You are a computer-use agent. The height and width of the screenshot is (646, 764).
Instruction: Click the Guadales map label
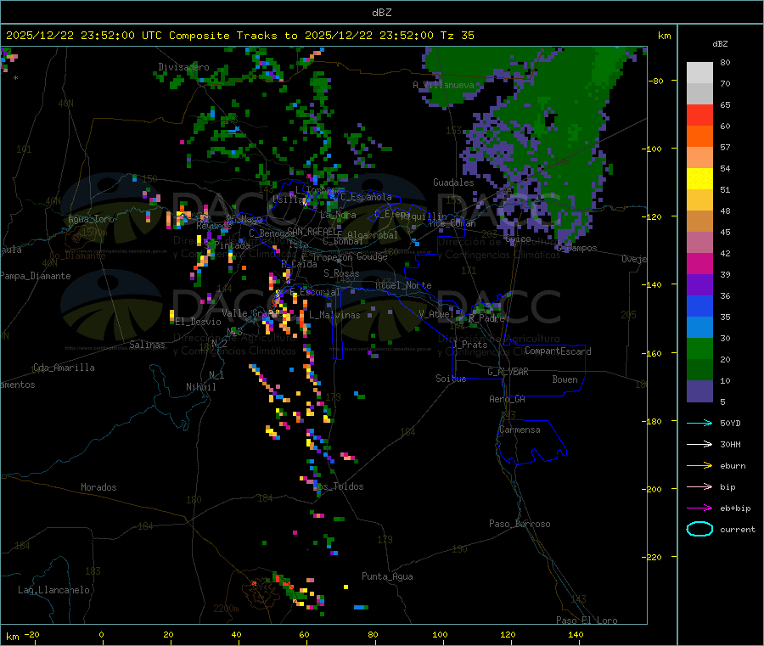[x=453, y=183]
